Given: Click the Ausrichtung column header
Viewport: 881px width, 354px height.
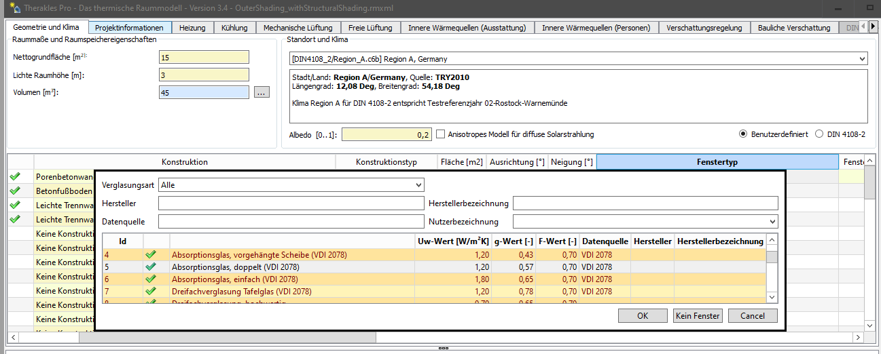Looking at the screenshot, I should (x=518, y=162).
